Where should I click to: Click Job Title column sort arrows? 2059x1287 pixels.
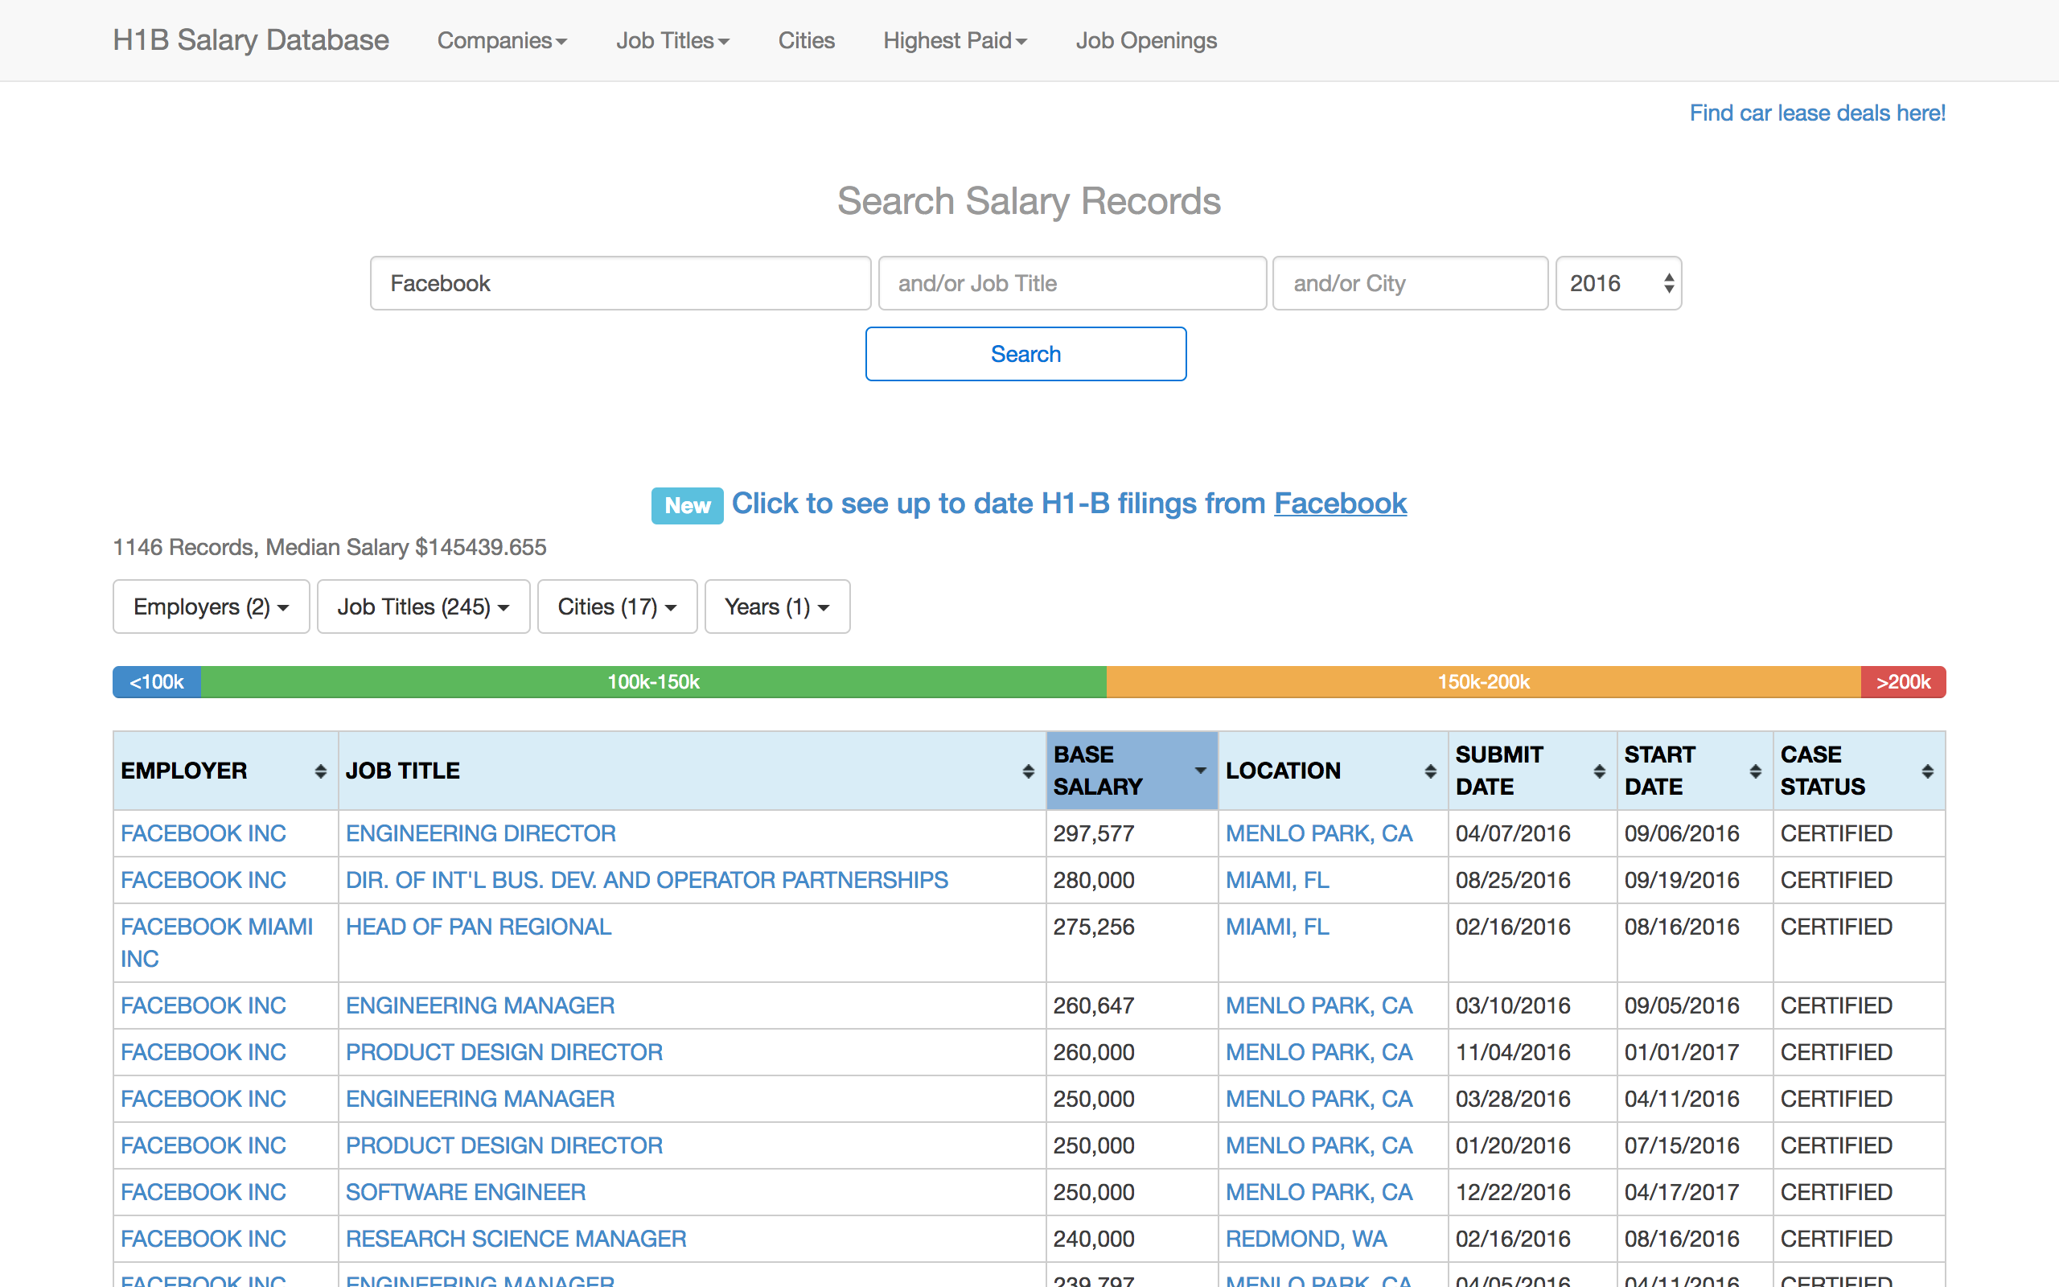click(1028, 771)
